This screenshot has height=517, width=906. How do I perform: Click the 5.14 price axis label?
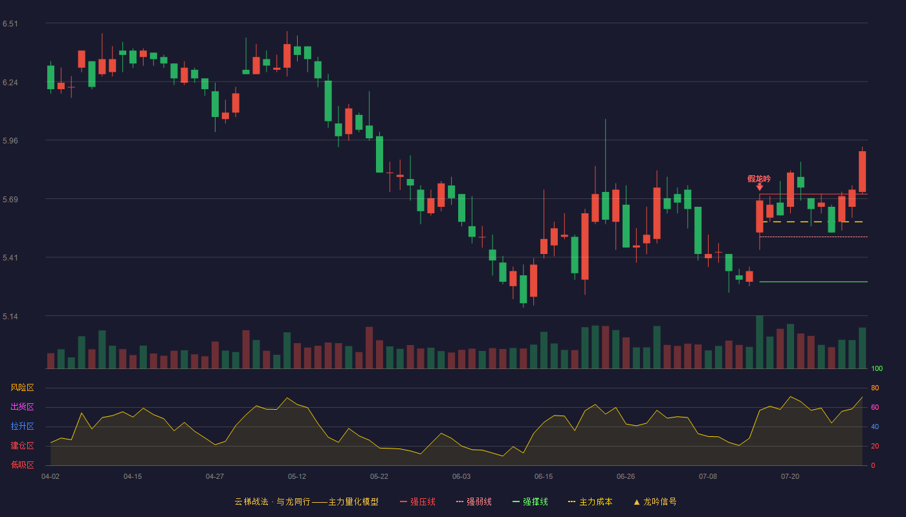pyautogui.click(x=10, y=317)
